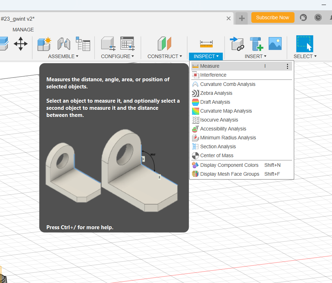This screenshot has height=283, width=332.
Task: Click the Configure Model box icon
Action: pyautogui.click(x=108, y=44)
